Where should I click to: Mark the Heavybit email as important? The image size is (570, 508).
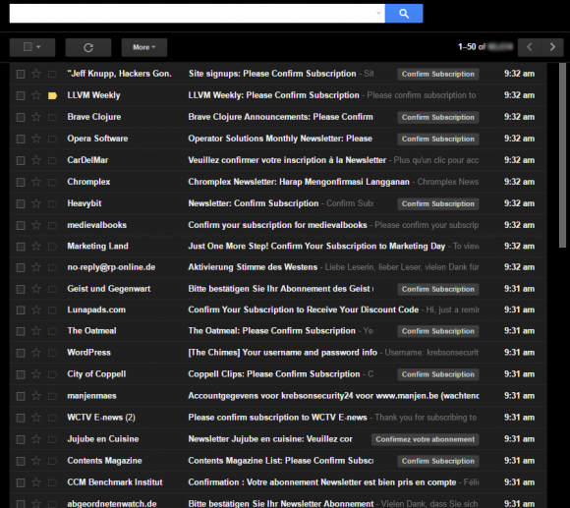tap(52, 203)
